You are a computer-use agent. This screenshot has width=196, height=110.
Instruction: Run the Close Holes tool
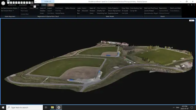pos(125,8)
